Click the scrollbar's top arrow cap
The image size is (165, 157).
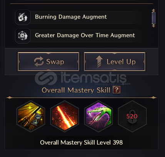(x=153, y=10)
